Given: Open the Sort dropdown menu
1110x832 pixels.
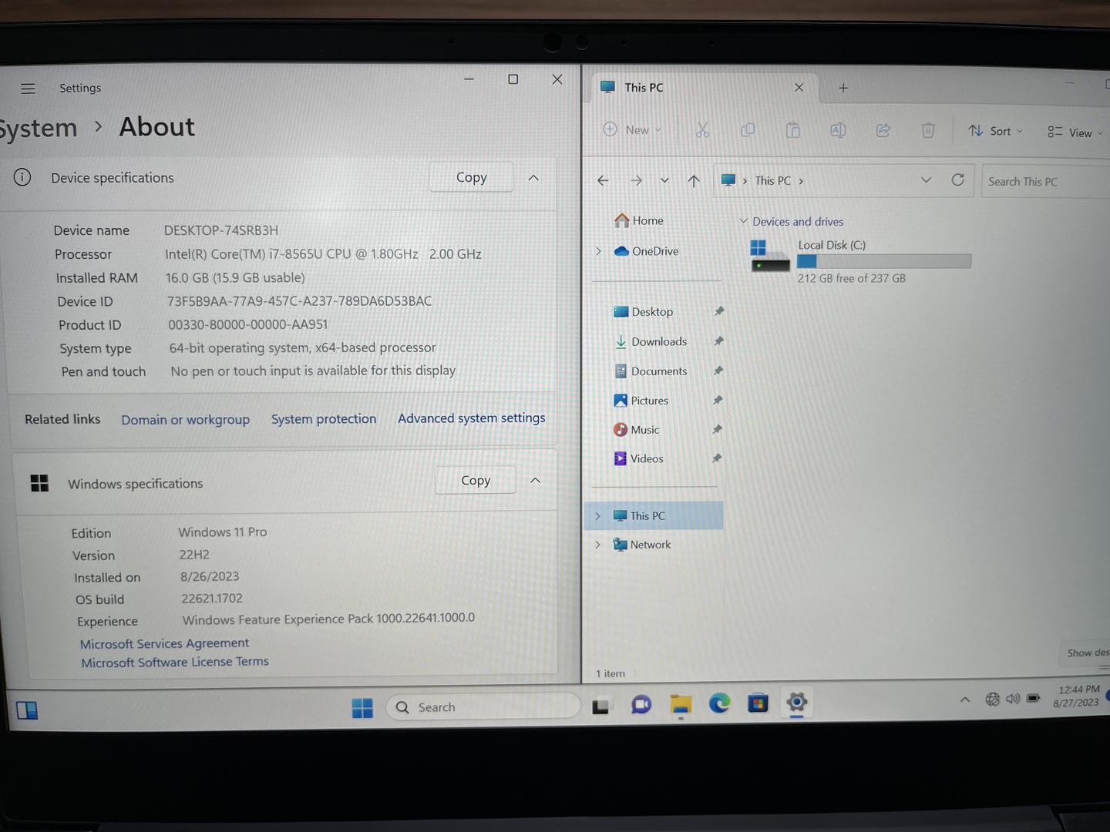Looking at the screenshot, I should click(995, 131).
